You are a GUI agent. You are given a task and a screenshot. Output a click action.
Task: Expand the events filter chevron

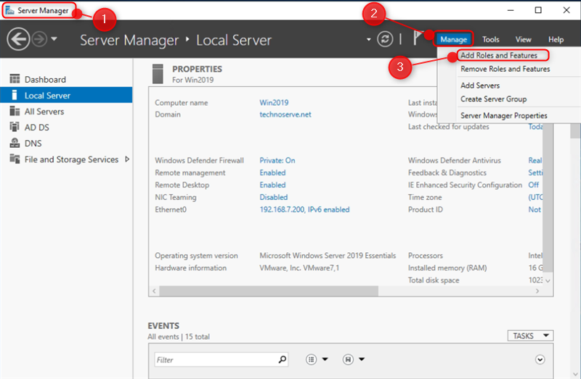pyautogui.click(x=540, y=359)
